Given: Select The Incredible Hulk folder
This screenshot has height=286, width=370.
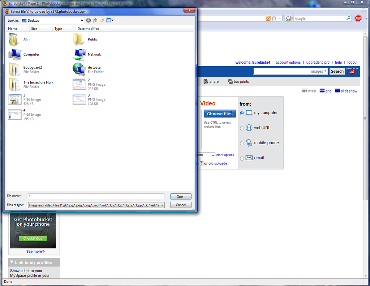Looking at the screenshot, I should pyautogui.click(x=14, y=85).
